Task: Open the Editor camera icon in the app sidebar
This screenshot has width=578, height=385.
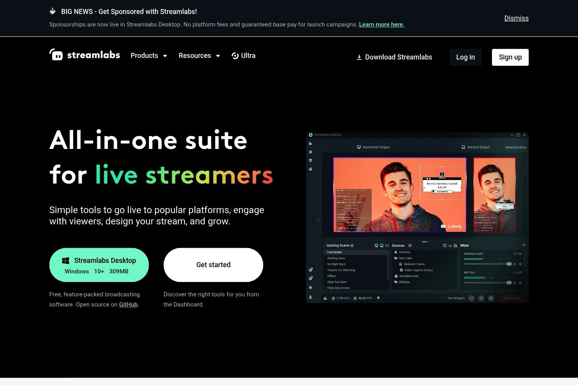Action: coord(311,143)
